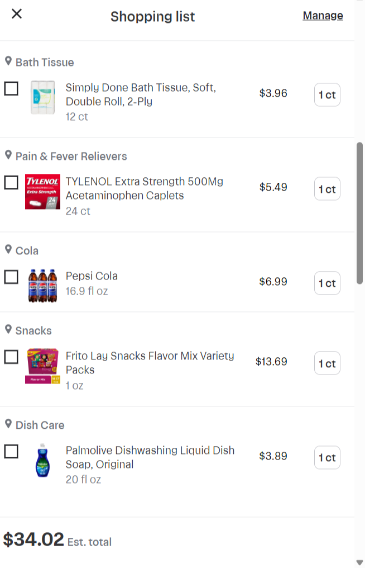Click the Cola aisle location pin icon

(8, 249)
